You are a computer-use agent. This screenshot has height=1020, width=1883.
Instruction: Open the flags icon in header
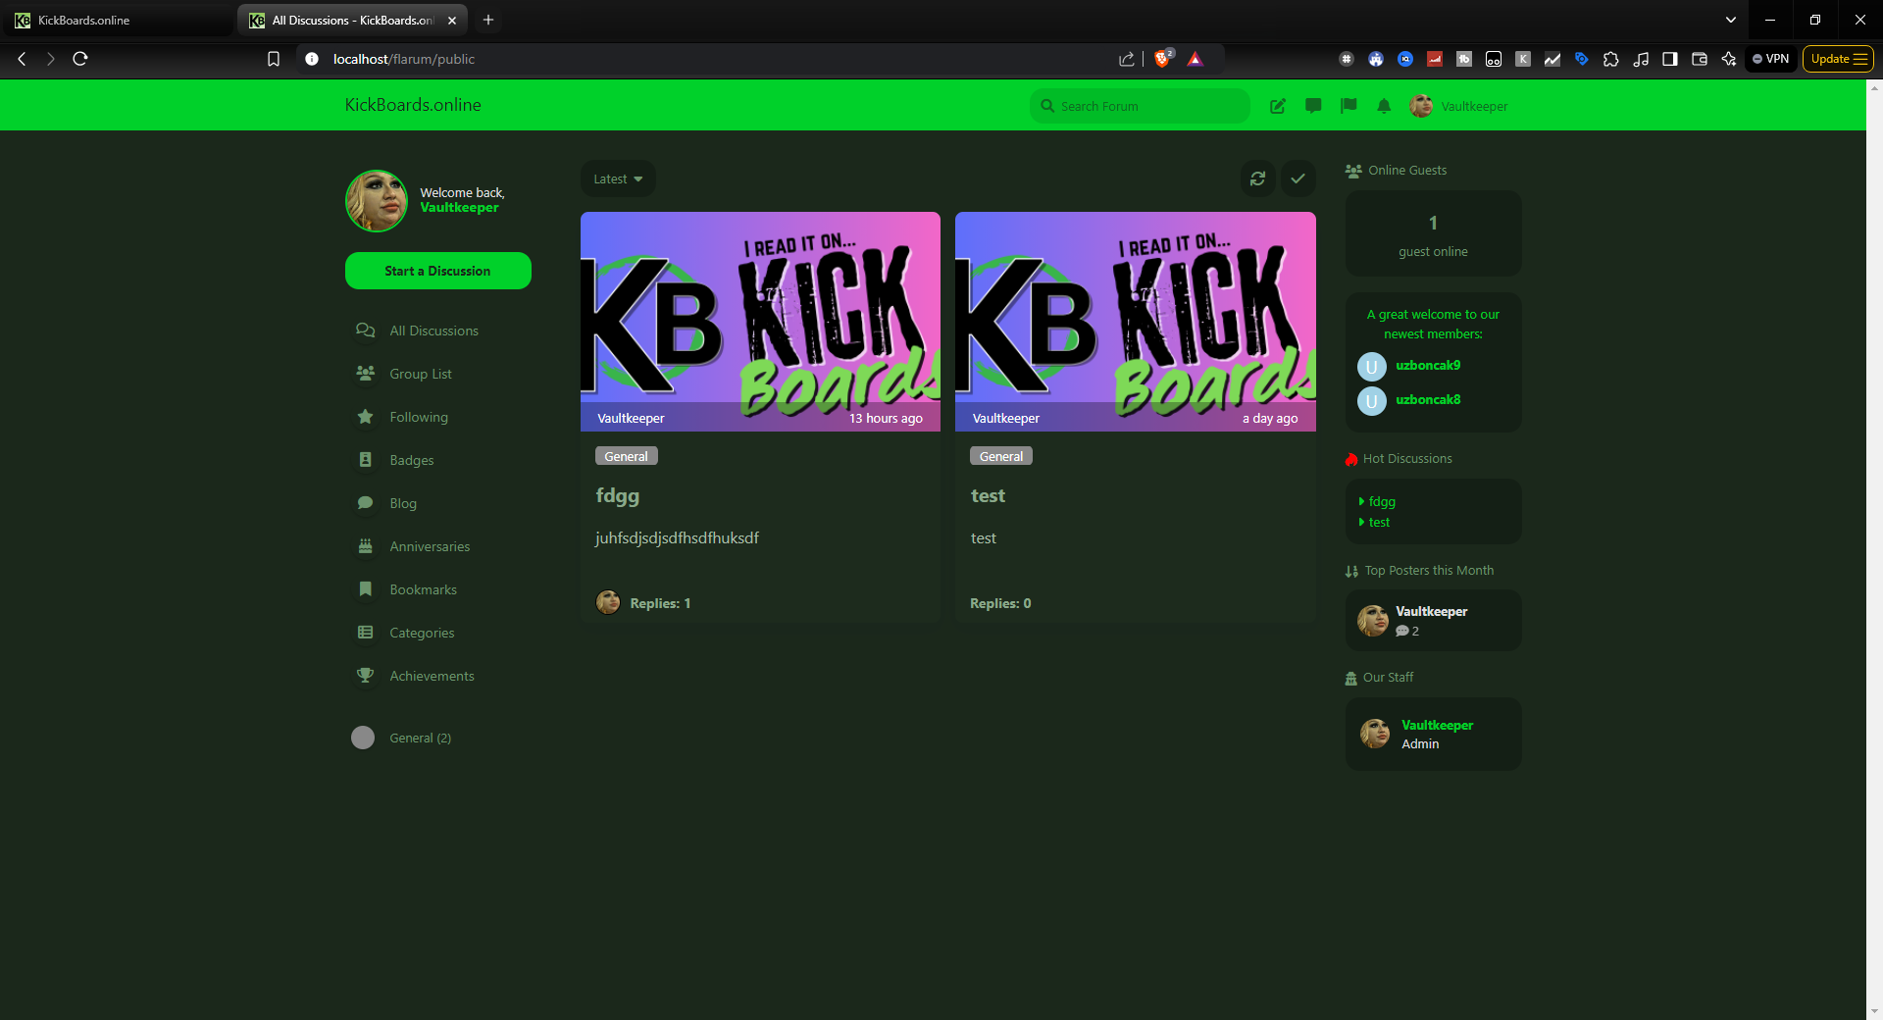point(1349,106)
